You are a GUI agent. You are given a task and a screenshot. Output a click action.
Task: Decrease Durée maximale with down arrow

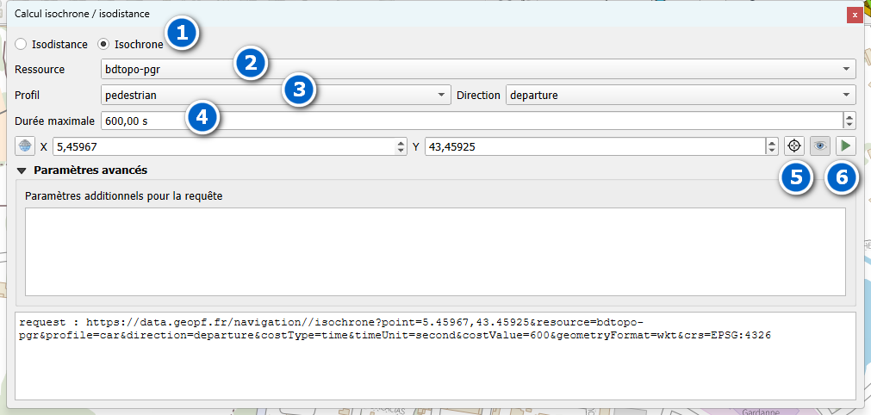849,125
